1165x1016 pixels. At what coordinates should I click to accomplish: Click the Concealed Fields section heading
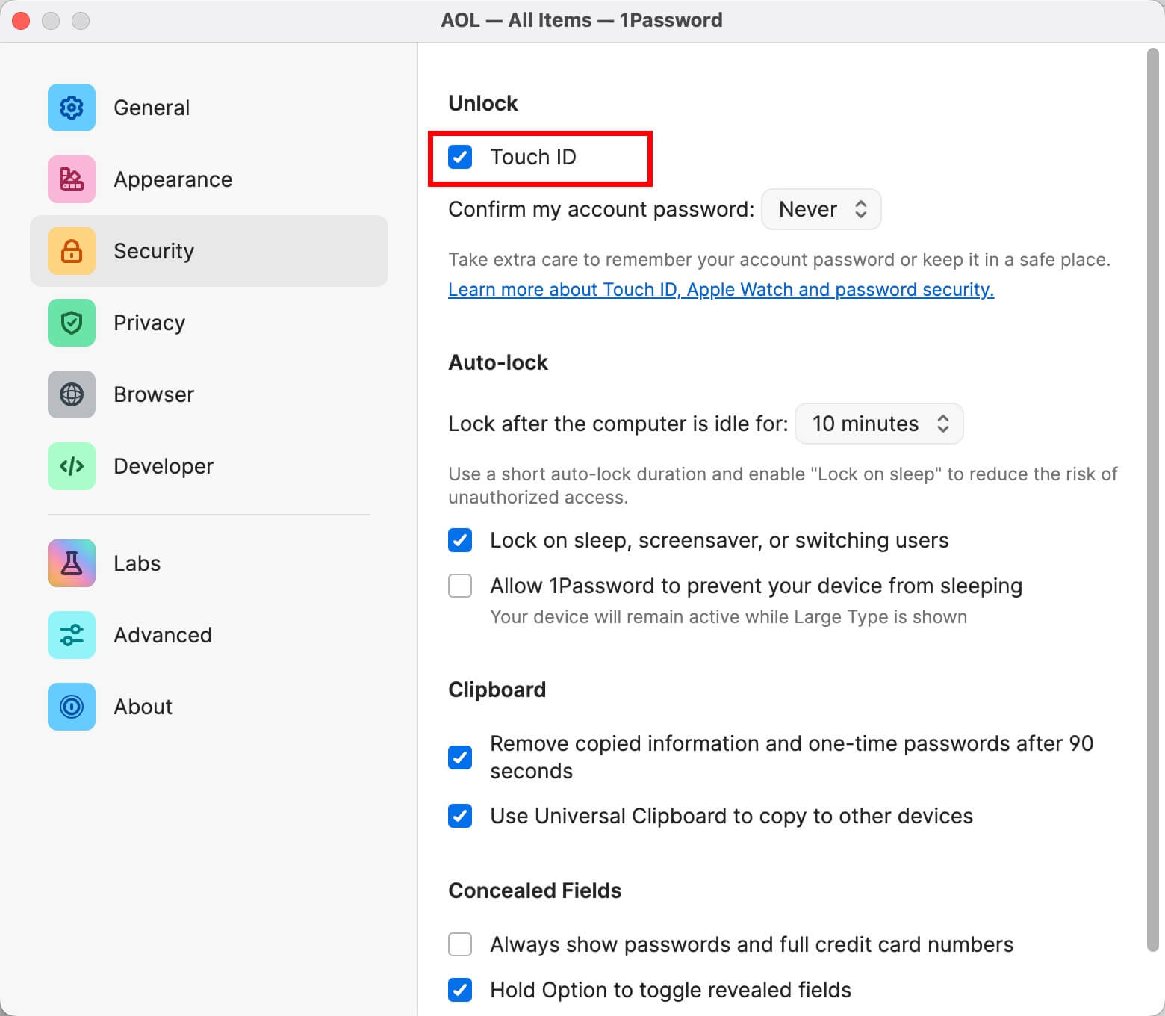[x=535, y=890]
